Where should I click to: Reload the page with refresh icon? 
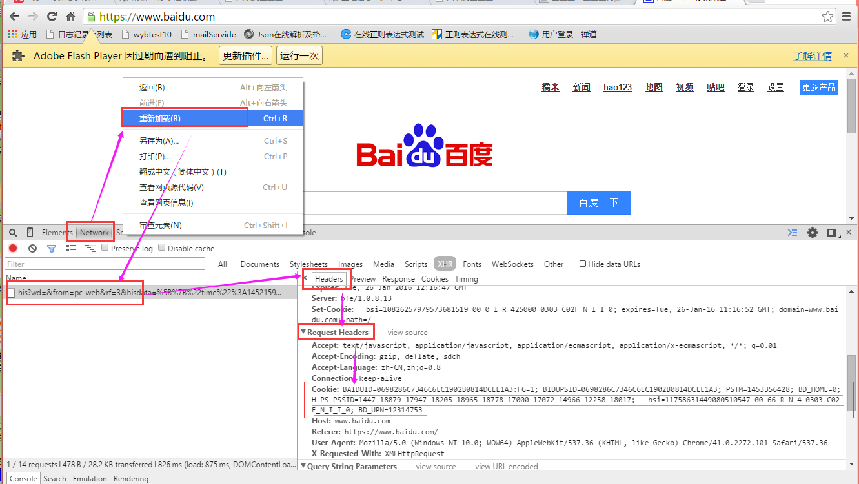click(x=51, y=16)
